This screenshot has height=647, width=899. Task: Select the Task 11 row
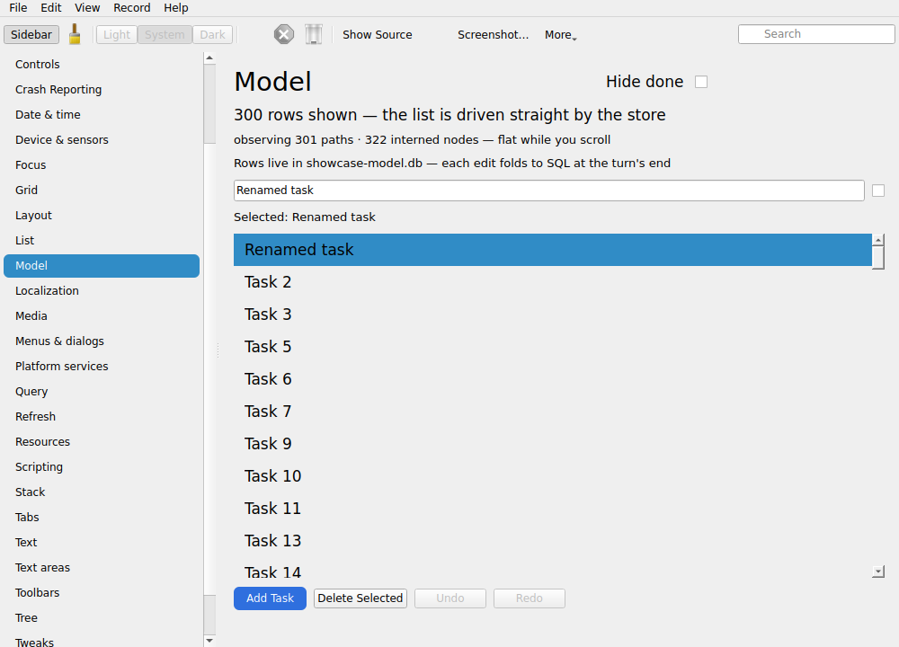coord(553,509)
